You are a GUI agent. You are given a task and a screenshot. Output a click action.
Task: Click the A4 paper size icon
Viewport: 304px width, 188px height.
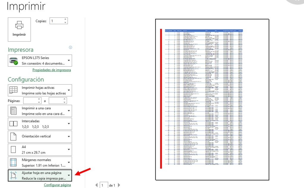14,150
